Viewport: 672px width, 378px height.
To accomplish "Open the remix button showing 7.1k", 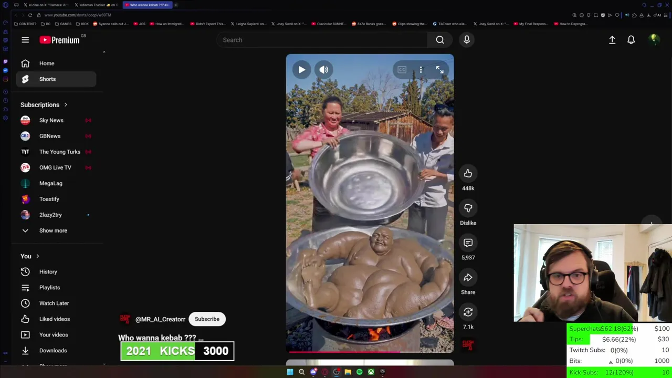I will pyautogui.click(x=468, y=312).
